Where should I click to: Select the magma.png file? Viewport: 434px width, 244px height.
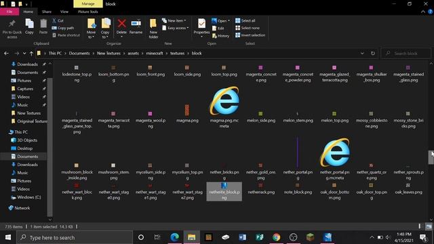[x=187, y=113]
